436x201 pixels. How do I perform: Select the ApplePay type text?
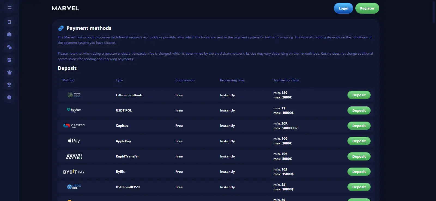pyautogui.click(x=123, y=141)
